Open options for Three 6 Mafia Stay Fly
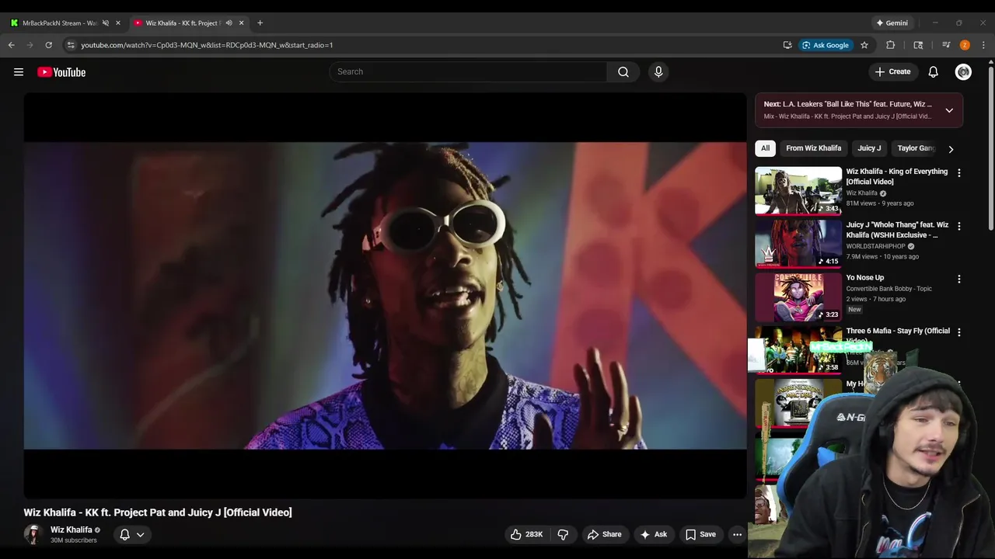The image size is (995, 559). coord(958,332)
